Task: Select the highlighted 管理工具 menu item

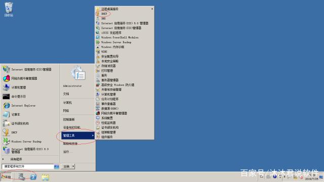Action: tap(78, 135)
